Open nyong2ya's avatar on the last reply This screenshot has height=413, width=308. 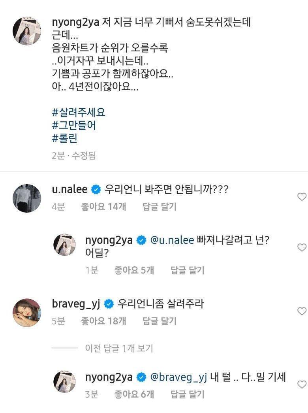click(64, 382)
